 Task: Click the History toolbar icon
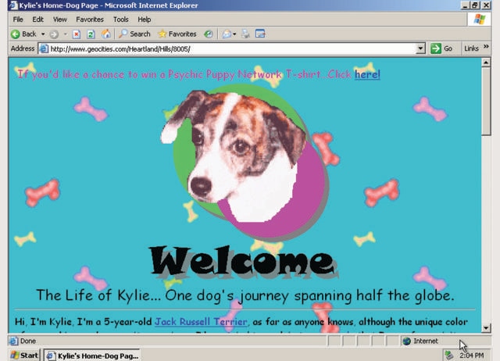tap(209, 34)
